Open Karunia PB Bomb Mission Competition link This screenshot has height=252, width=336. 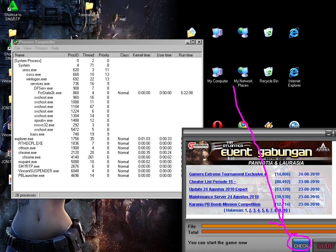224,204
